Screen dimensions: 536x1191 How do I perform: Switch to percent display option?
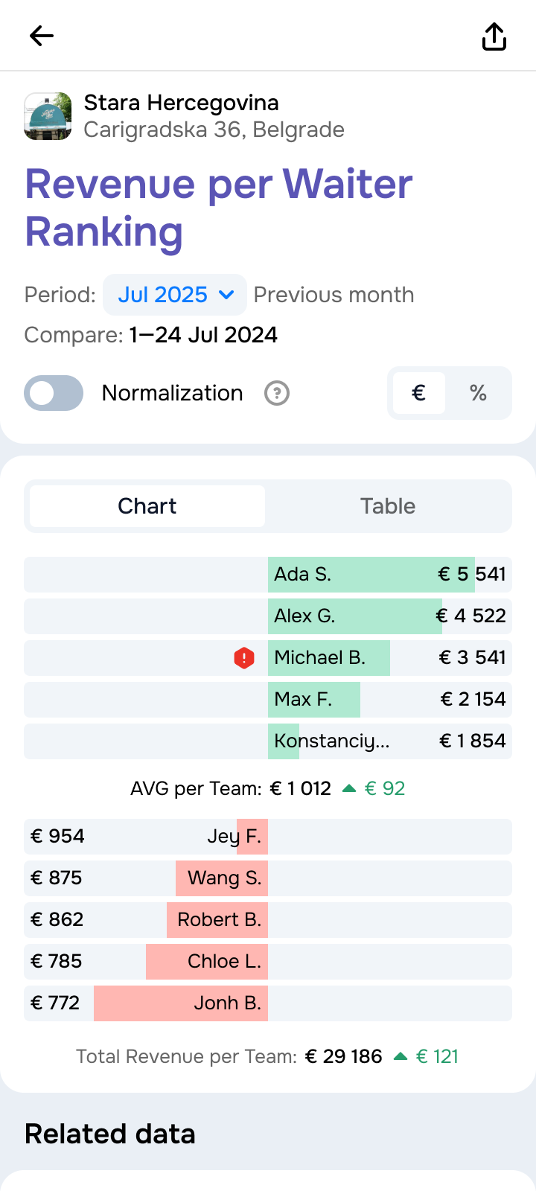(478, 393)
